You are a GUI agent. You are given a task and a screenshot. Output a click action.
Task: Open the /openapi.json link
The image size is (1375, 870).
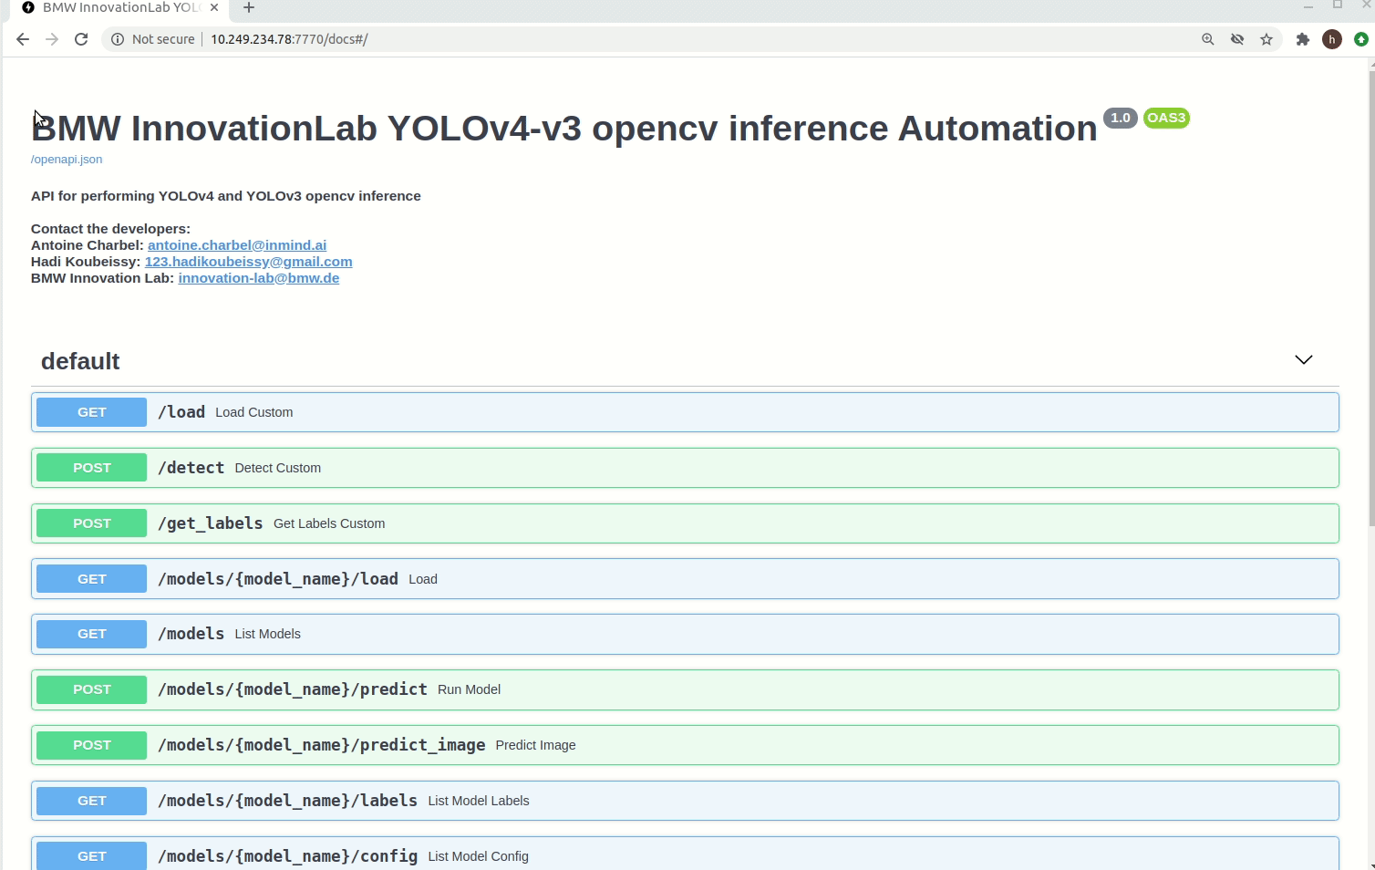[x=67, y=159]
